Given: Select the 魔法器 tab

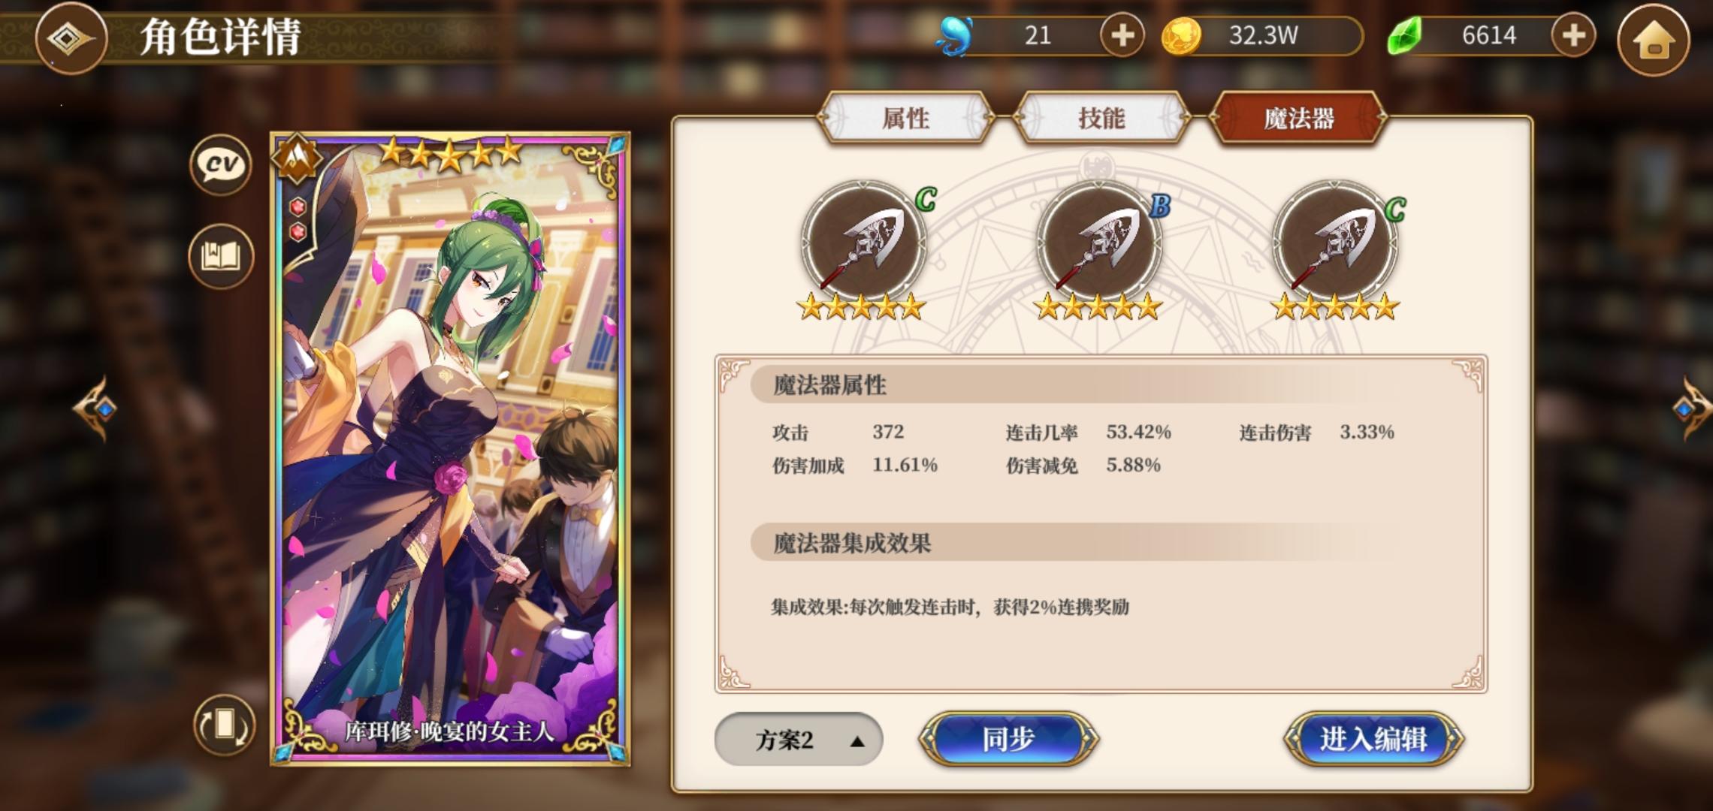Looking at the screenshot, I should click(x=1298, y=118).
